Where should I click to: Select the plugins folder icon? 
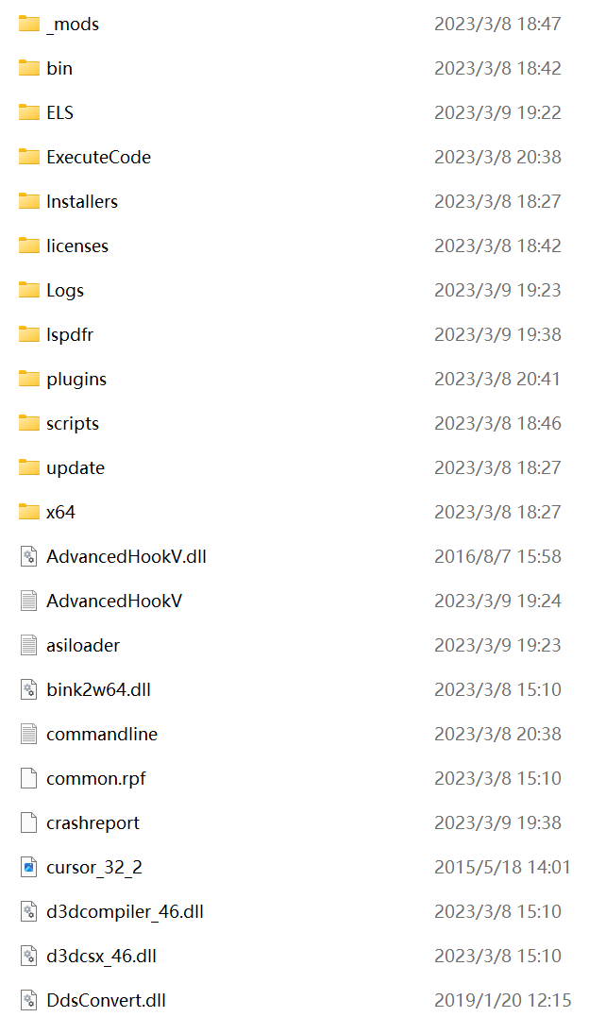(x=29, y=379)
